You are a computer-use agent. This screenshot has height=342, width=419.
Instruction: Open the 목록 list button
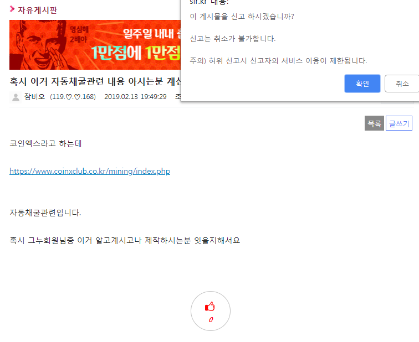coord(374,123)
